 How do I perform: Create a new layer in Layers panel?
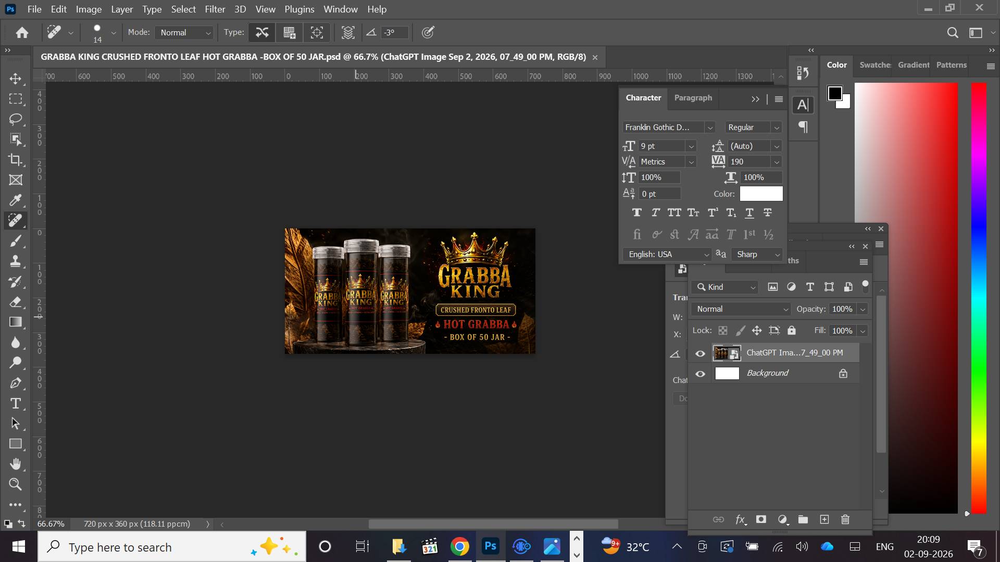click(x=824, y=519)
